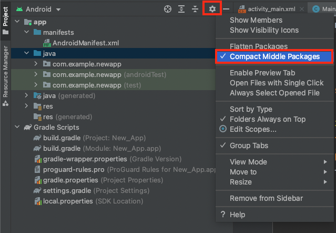The height and width of the screenshot is (233, 336).
Task: Hide the Project panel with minus icon
Action: click(226, 9)
